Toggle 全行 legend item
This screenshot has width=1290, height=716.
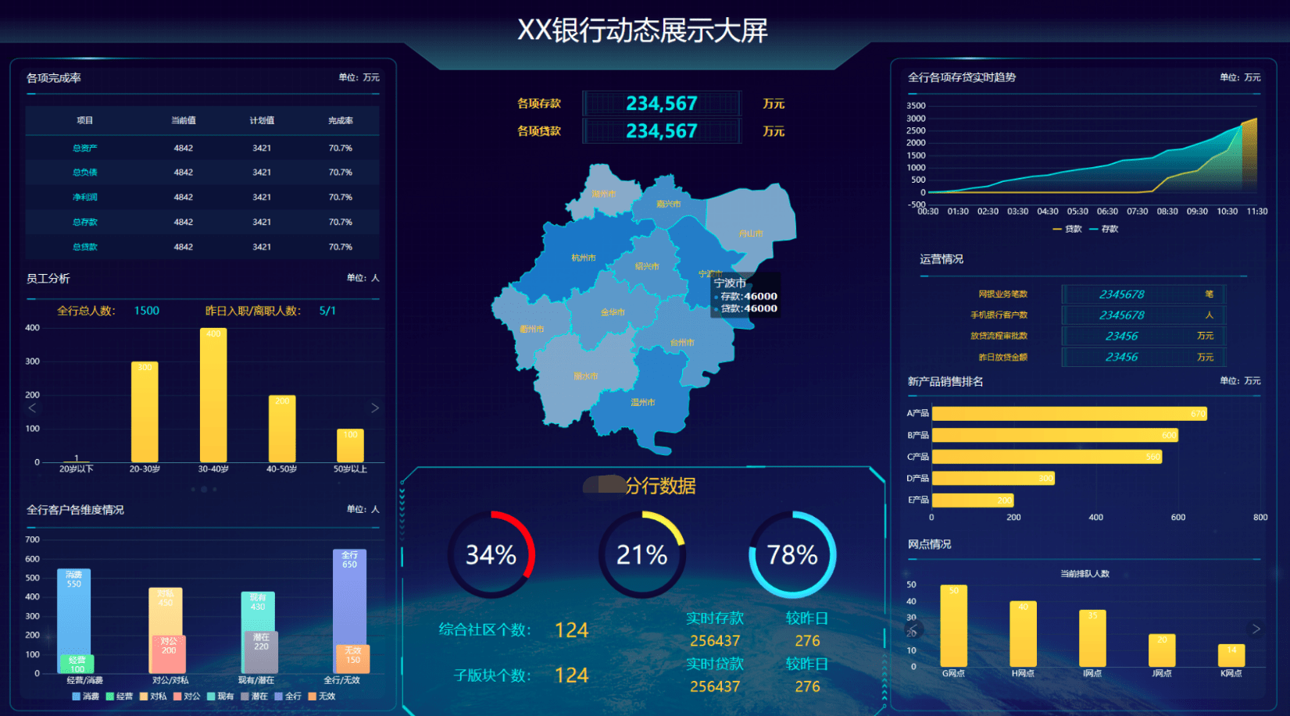click(288, 696)
